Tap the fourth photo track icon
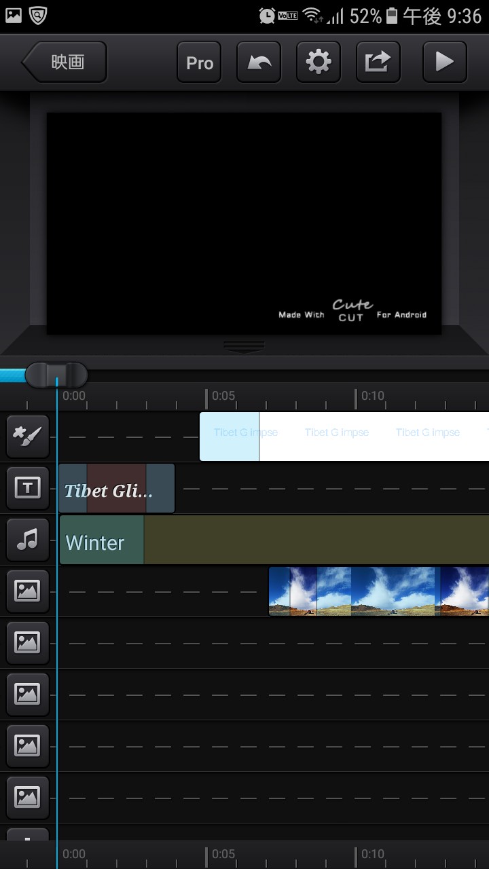 27,745
